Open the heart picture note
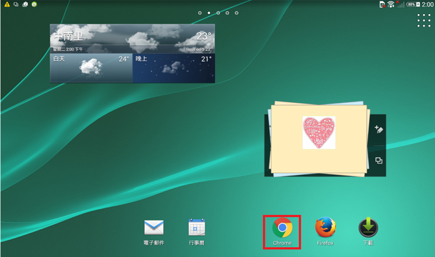435x257 pixels. (x=318, y=133)
